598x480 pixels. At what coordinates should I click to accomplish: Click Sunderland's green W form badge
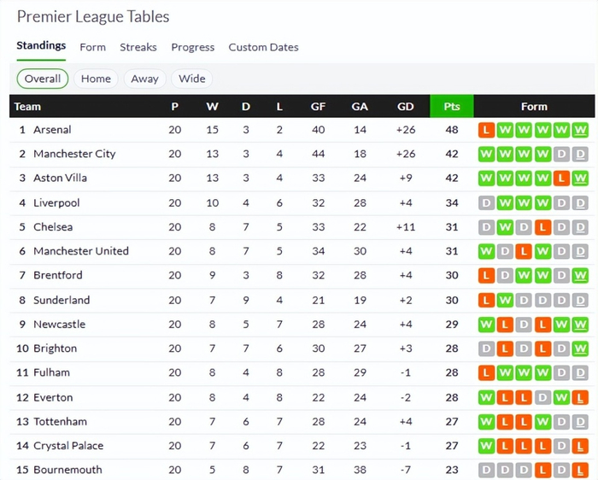point(505,301)
